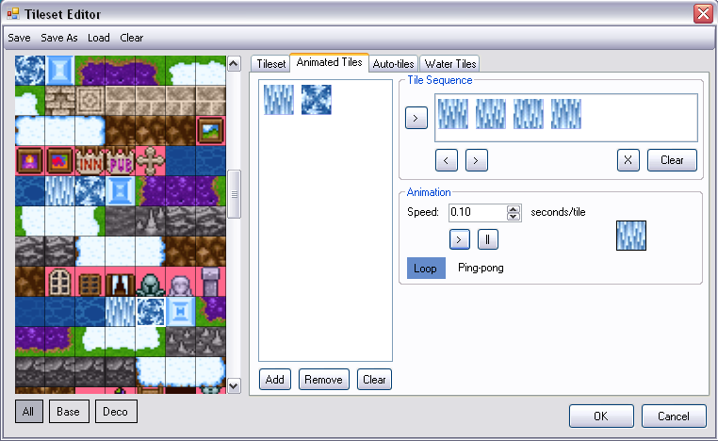
Task: Click Clear in the top menu bar
Action: point(131,38)
